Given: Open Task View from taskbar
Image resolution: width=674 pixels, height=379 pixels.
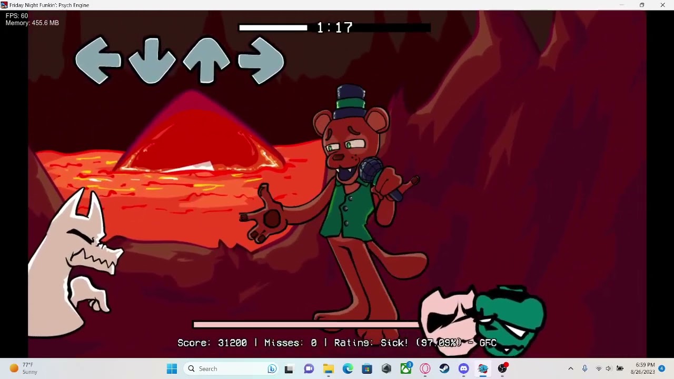Looking at the screenshot, I should tap(289, 368).
